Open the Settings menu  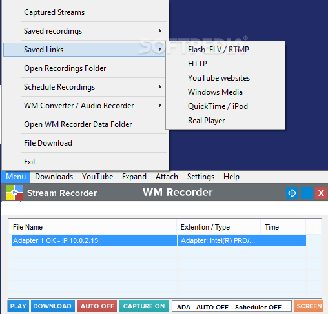coord(201,177)
